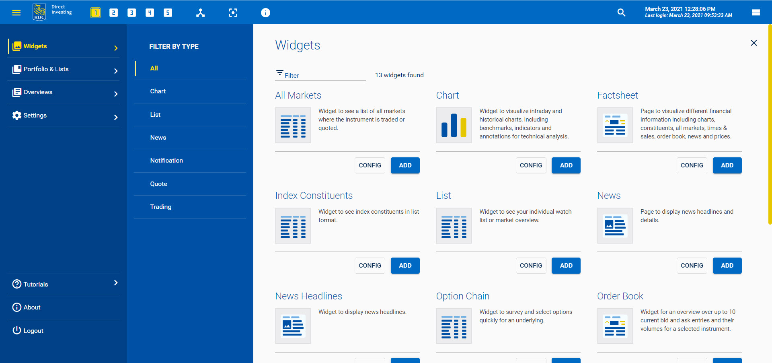Click the window layout icon at top right
The width and height of the screenshot is (772, 363).
tap(756, 12)
